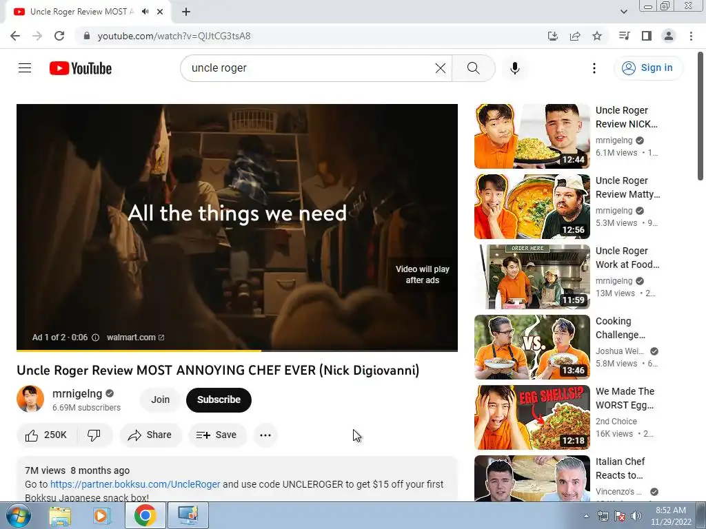Viewport: 706px width, 529px height.
Task: Visit walmart.com ad link
Action: pyautogui.click(x=135, y=338)
